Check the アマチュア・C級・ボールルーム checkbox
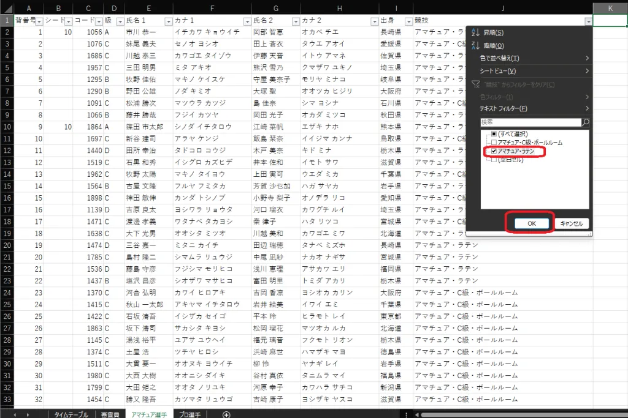 click(x=494, y=143)
